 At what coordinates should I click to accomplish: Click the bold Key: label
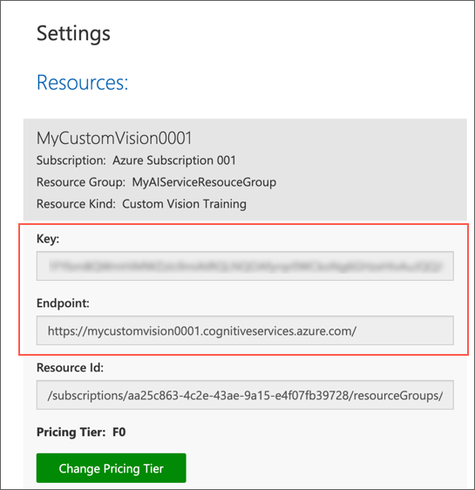tap(48, 239)
